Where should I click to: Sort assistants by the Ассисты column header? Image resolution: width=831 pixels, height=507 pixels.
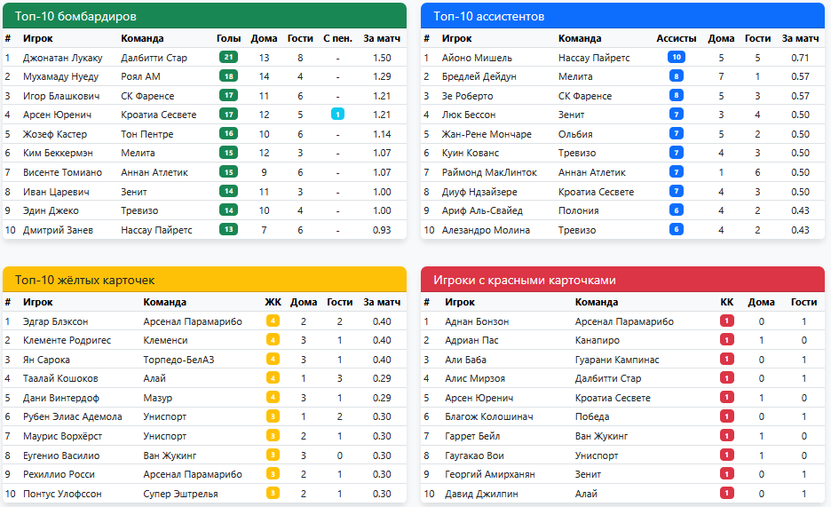point(676,38)
